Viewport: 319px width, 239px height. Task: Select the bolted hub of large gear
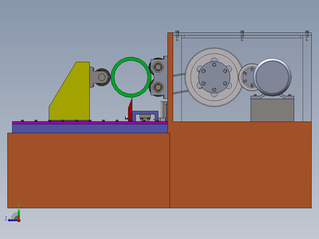tap(214, 77)
